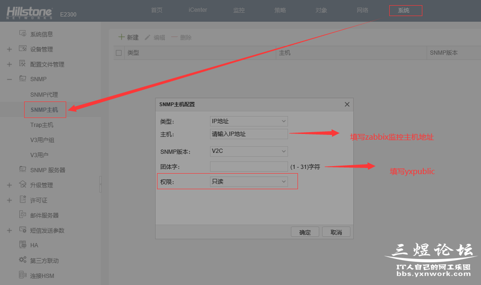The image size is (481, 285).
Task: Click the E2300 model label
Action: [x=68, y=14]
